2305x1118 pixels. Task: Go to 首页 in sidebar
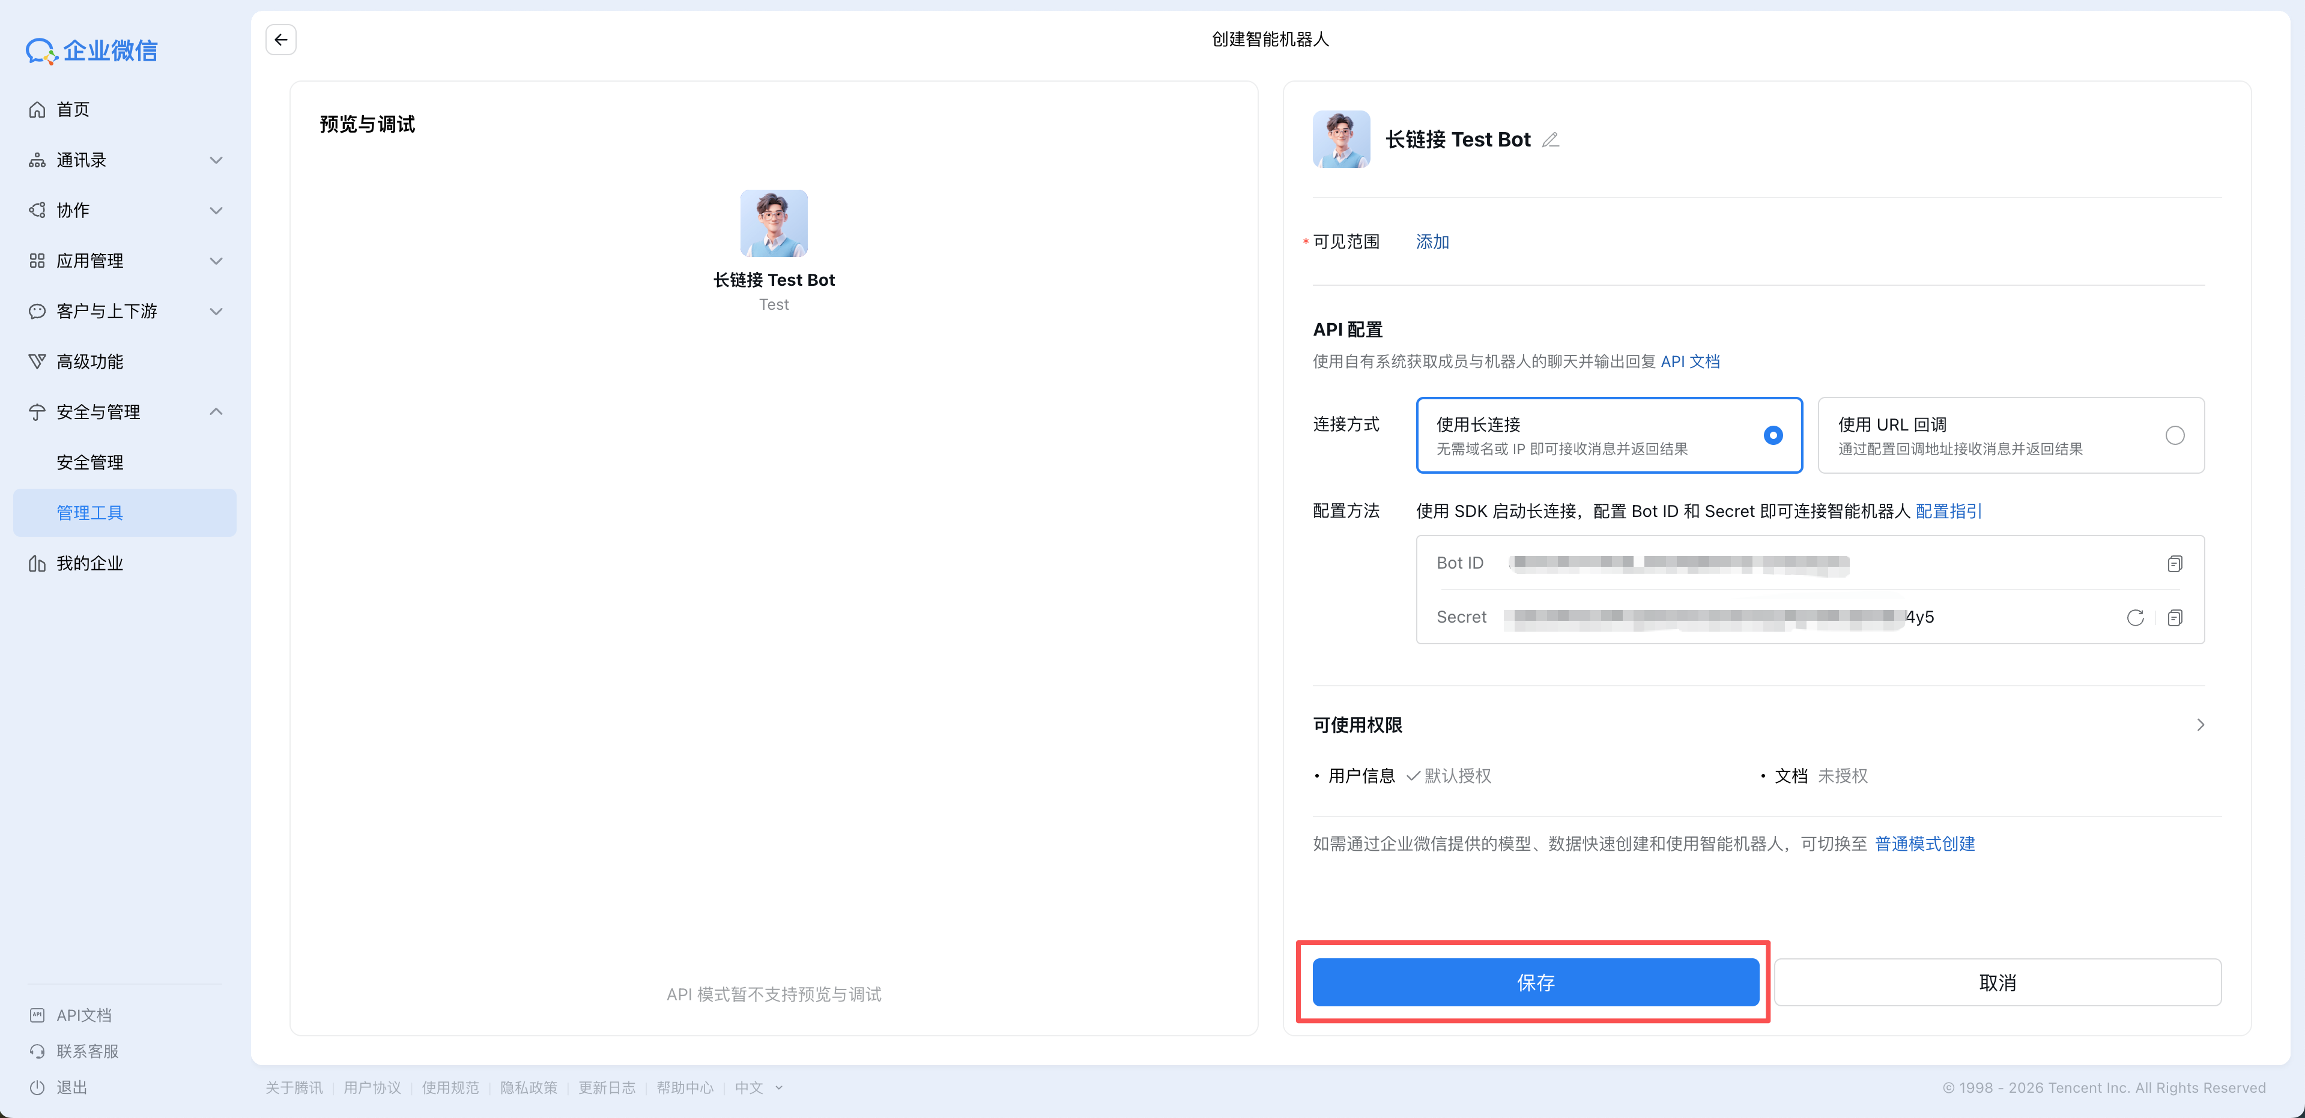tap(73, 110)
